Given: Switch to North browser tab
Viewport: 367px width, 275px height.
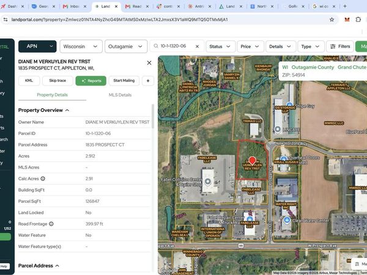Looking at the screenshot, I should coord(262,6).
